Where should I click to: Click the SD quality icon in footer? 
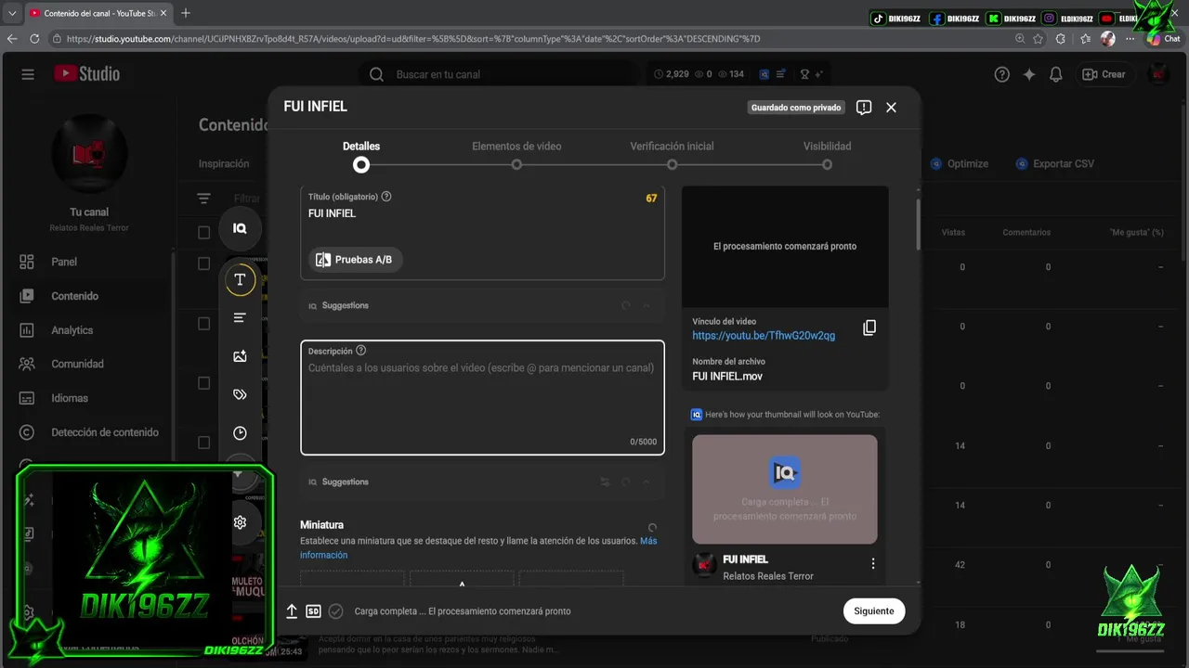(314, 611)
